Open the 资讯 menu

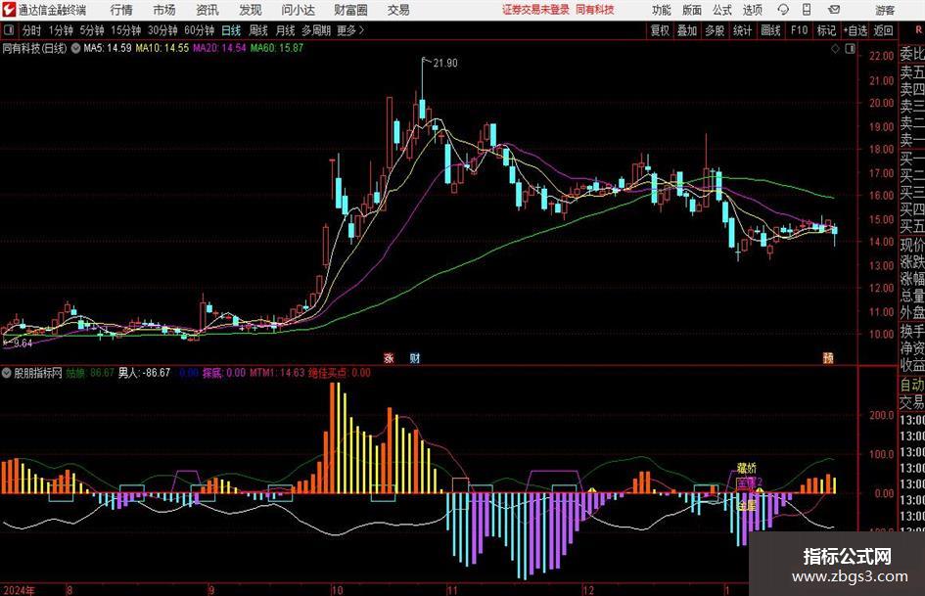pyautogui.click(x=208, y=10)
